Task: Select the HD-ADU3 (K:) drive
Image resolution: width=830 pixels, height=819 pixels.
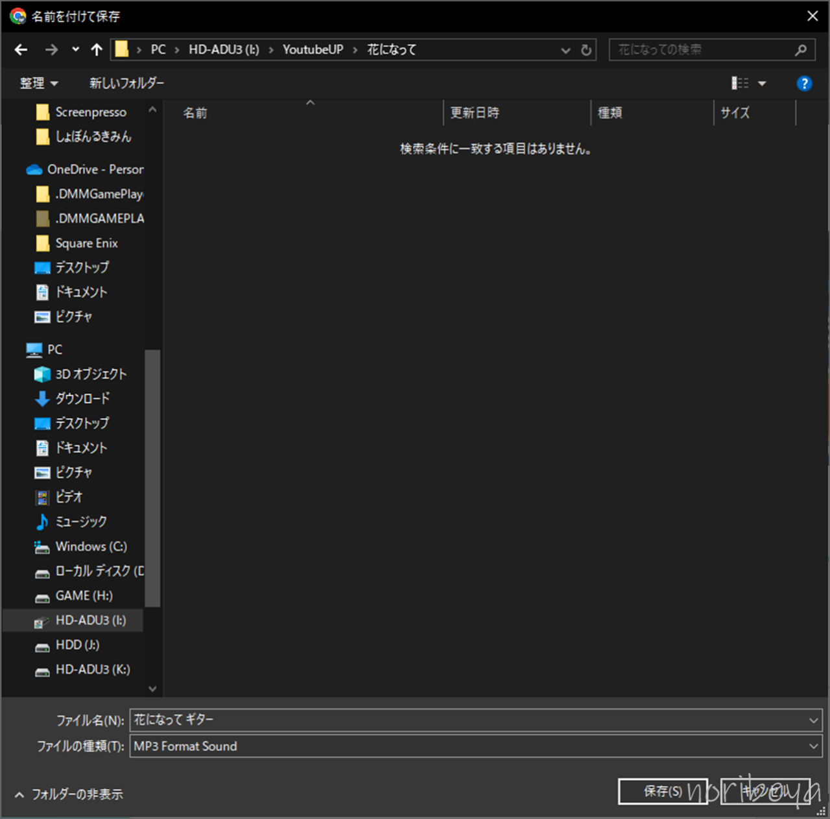Action: (x=82, y=670)
